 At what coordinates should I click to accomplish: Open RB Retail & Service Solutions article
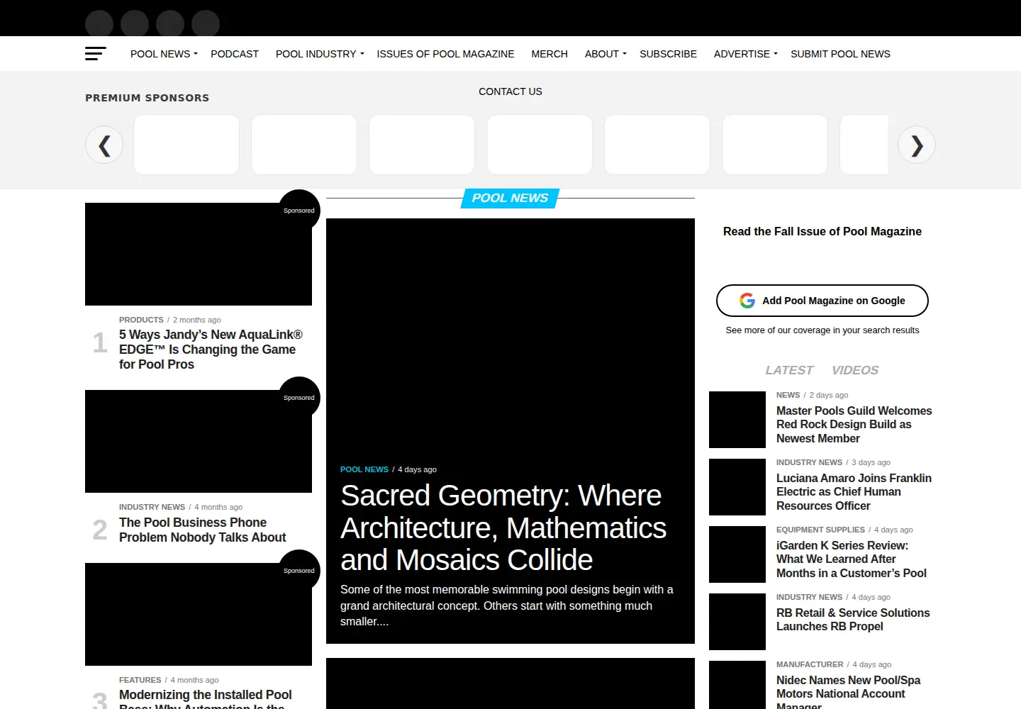(853, 620)
